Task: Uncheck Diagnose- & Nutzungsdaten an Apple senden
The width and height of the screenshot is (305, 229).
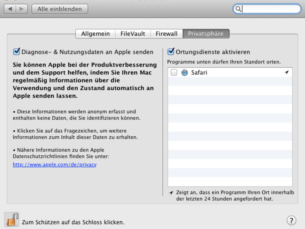Action: click(x=16, y=52)
